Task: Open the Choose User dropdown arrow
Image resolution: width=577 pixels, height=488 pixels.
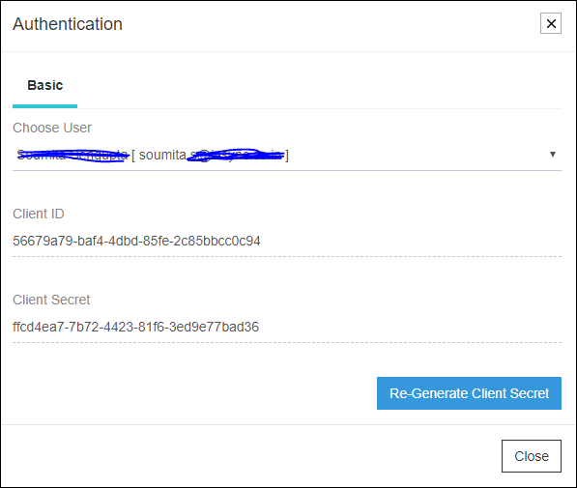Action: (x=552, y=155)
